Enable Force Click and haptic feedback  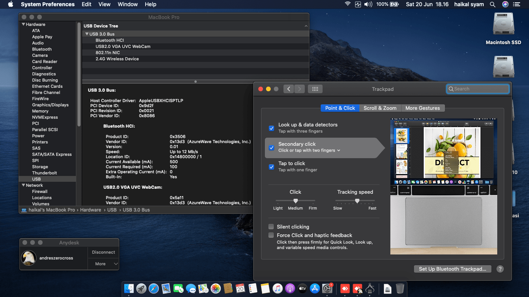point(271,235)
